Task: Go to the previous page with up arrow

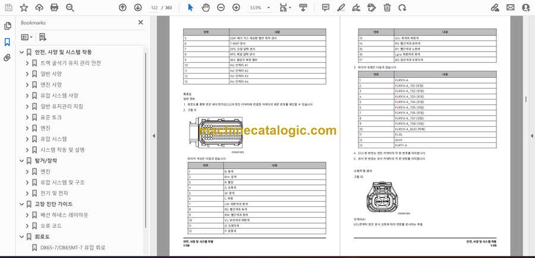Action: tap(122, 8)
